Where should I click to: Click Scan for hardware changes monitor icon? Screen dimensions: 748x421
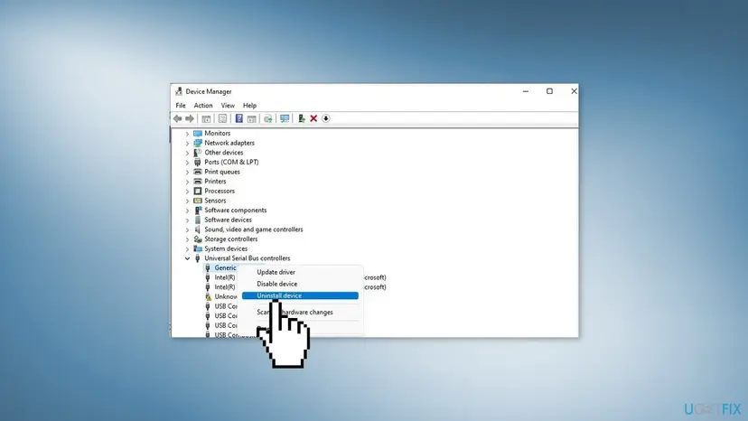[x=285, y=118]
